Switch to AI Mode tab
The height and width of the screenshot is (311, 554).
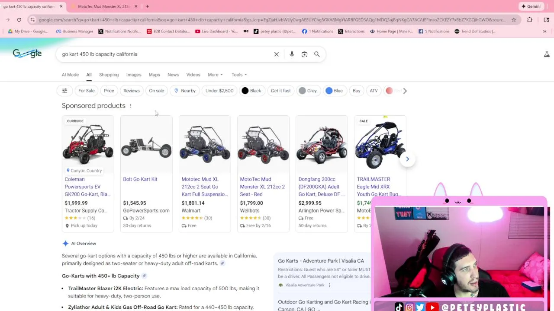tap(70, 75)
